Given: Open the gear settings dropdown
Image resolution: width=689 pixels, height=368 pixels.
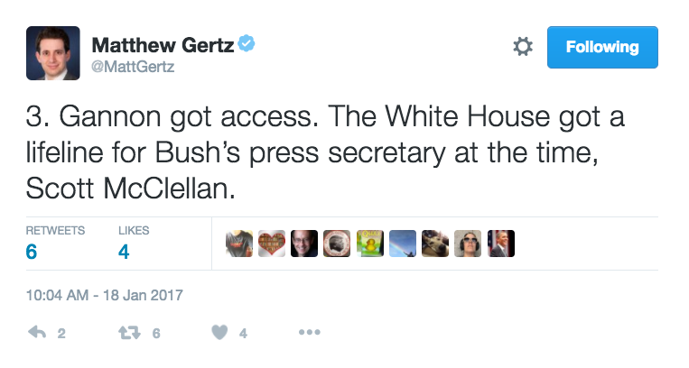Looking at the screenshot, I should (x=522, y=47).
